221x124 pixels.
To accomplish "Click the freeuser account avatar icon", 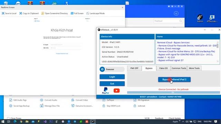I will click(x=102, y=69).
